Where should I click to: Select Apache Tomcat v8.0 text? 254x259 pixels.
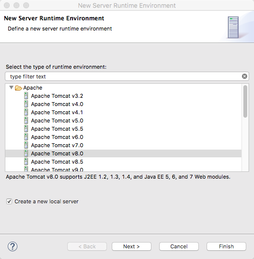click(57, 153)
